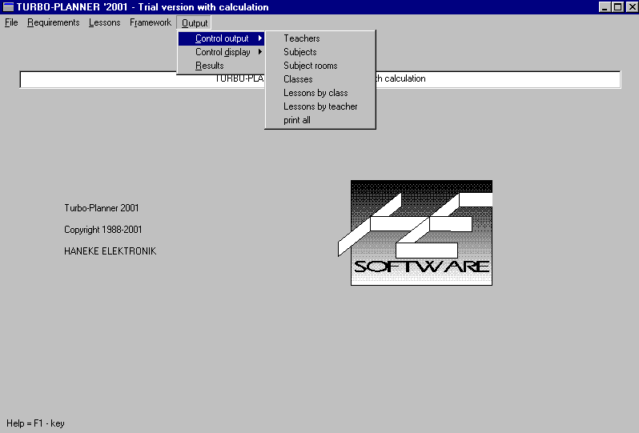
Task: Click the Haneke Software logo image
Action: click(416, 233)
